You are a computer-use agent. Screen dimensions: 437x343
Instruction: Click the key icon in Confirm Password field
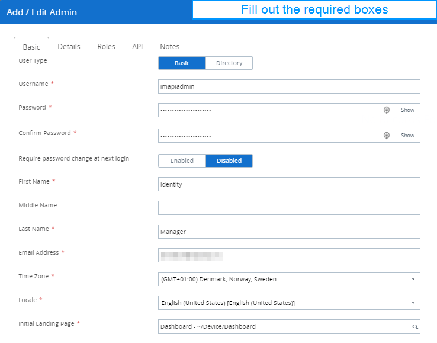tap(387, 136)
